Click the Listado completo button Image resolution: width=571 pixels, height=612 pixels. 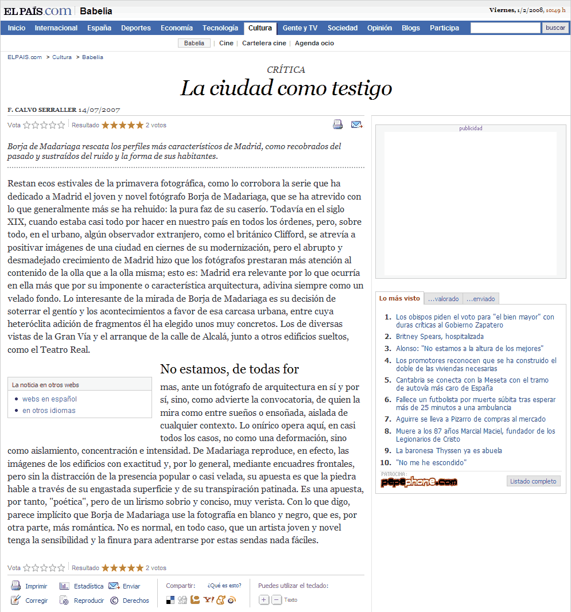point(533,481)
